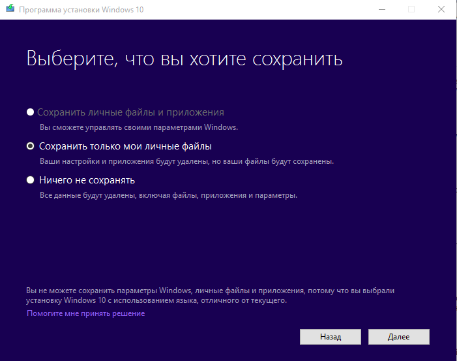Viewport: 457px width, 361px height.
Task: Select the 'Ничего не сохранять' radio button
Action: tap(30, 180)
